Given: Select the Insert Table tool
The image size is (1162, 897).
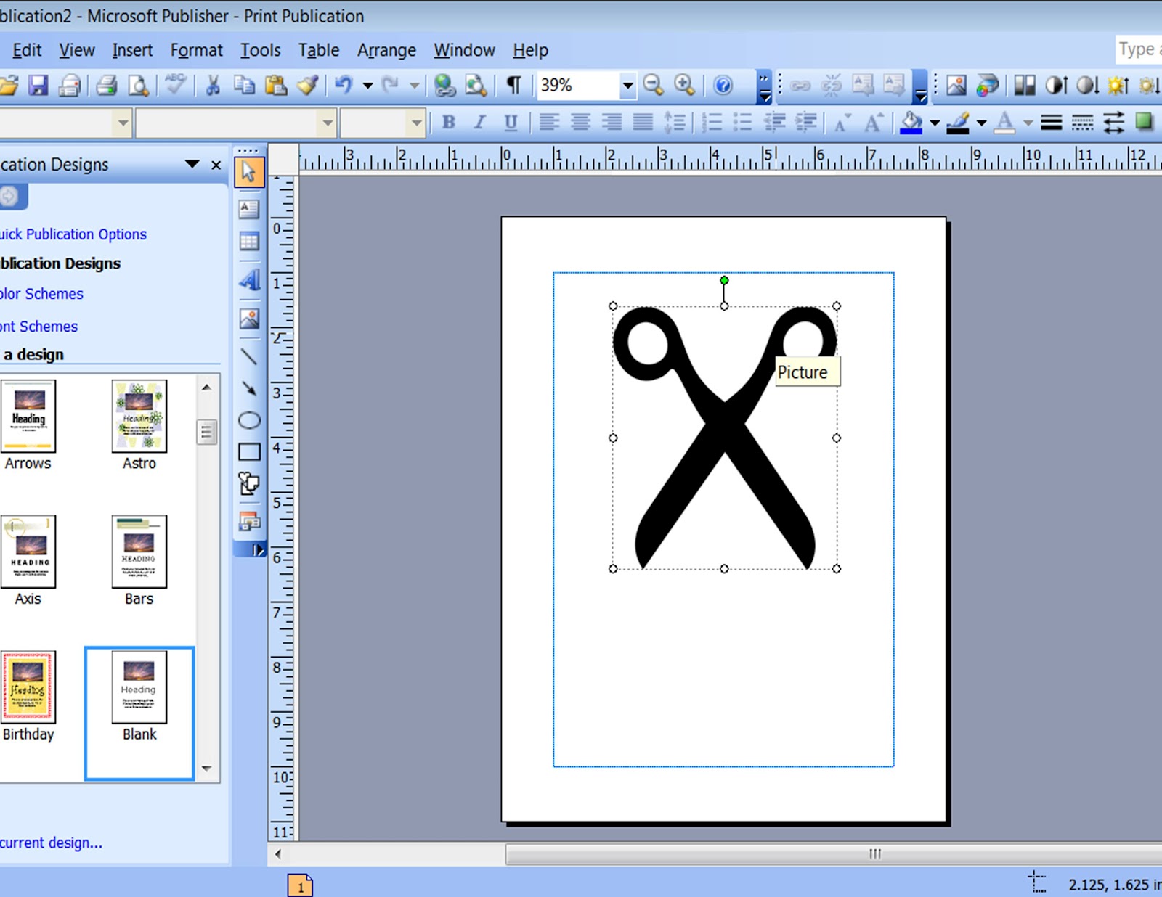Looking at the screenshot, I should point(249,242).
